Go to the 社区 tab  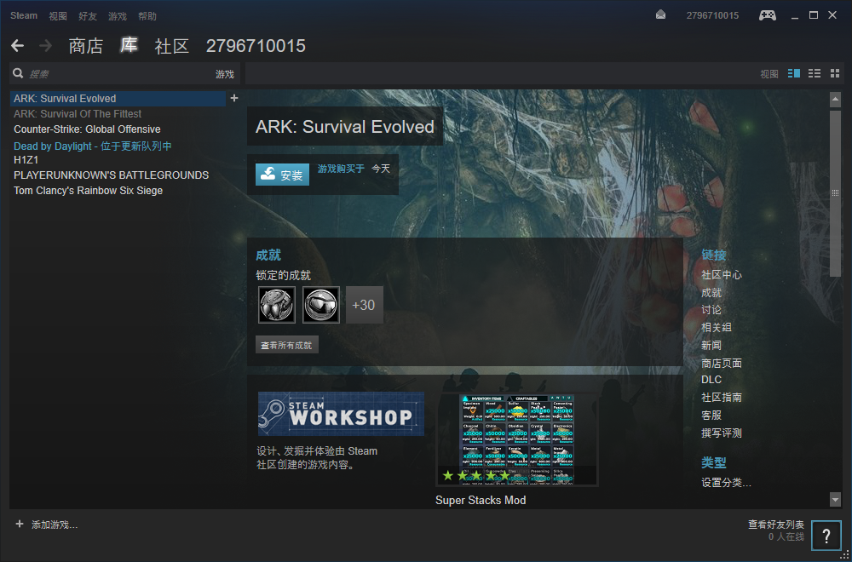[x=172, y=46]
